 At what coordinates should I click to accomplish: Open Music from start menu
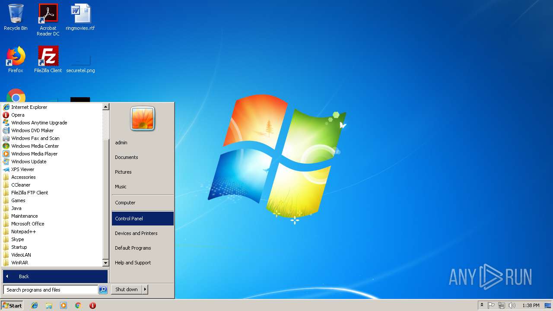pos(143,187)
